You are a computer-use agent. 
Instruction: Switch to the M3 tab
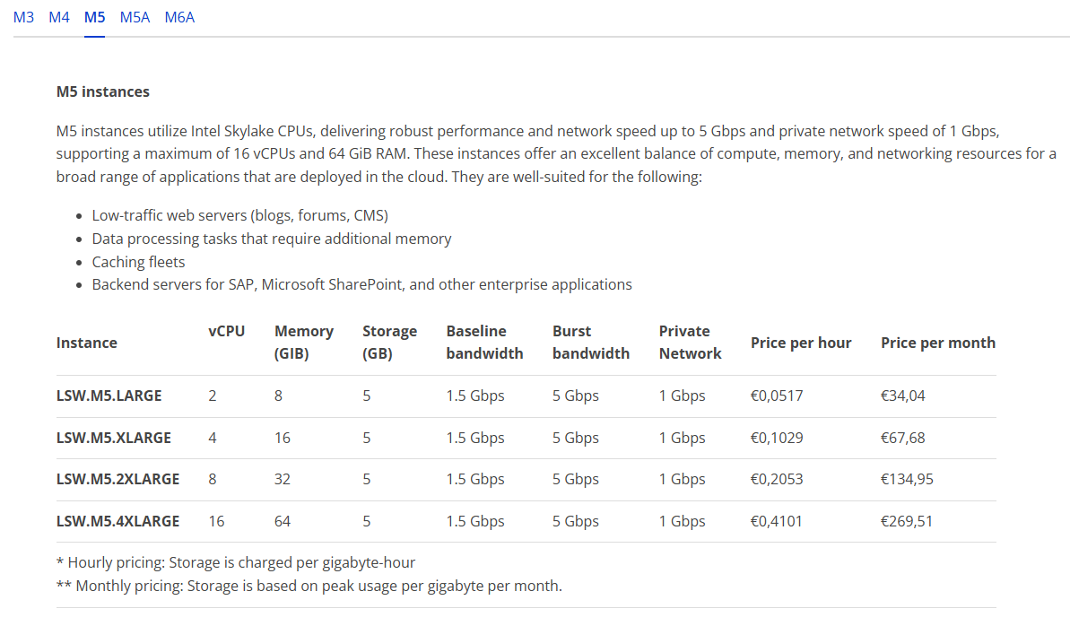(23, 18)
